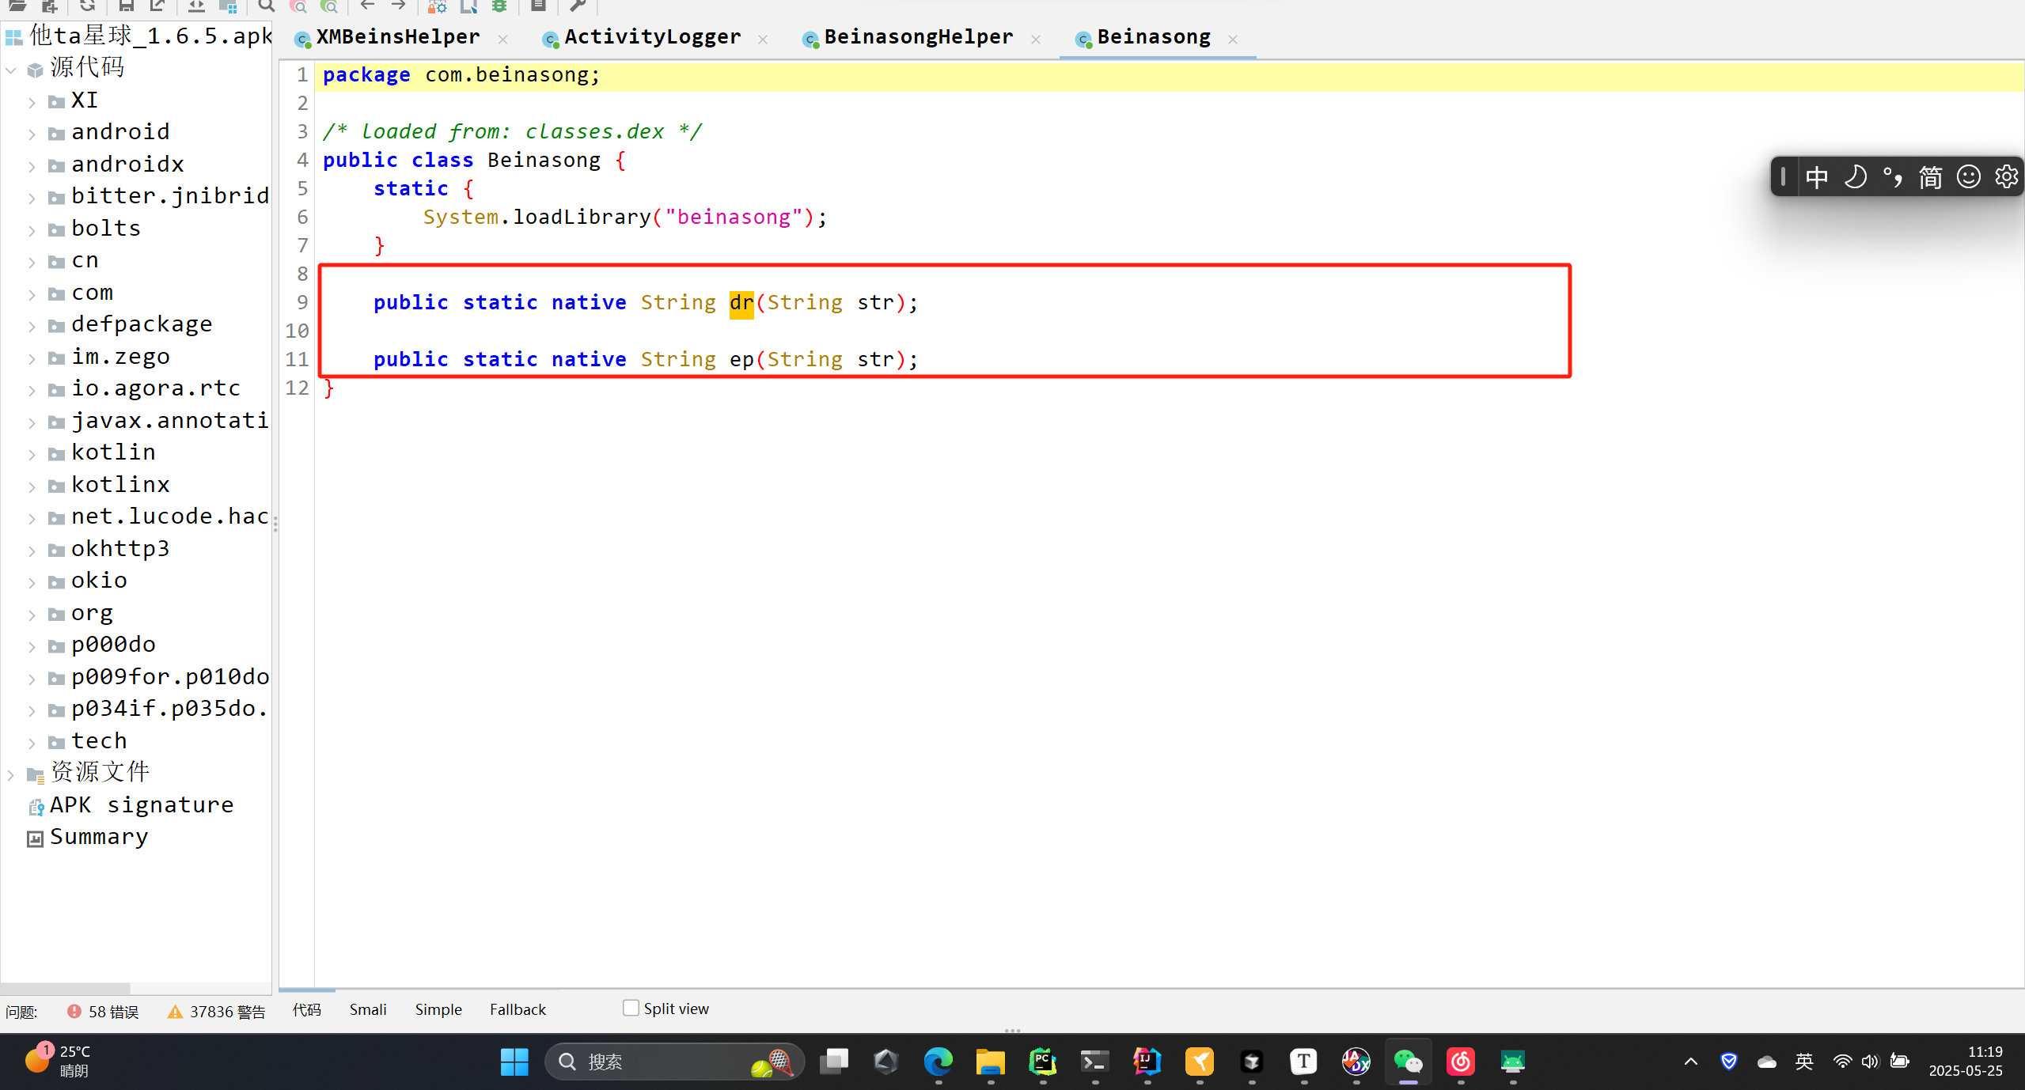Select the Simple view tab
The height and width of the screenshot is (1090, 2025).
[438, 1009]
